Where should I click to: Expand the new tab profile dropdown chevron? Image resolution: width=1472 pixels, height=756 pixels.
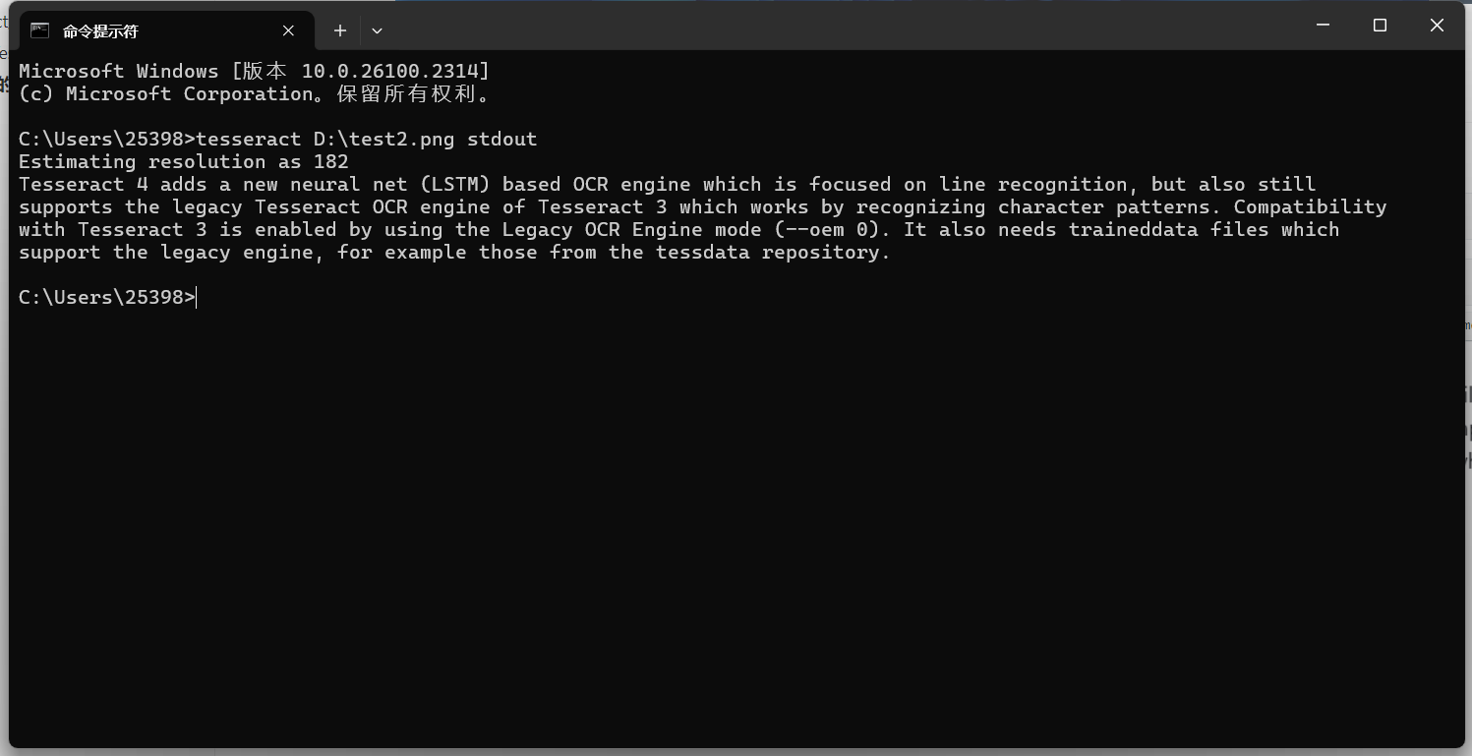(377, 30)
